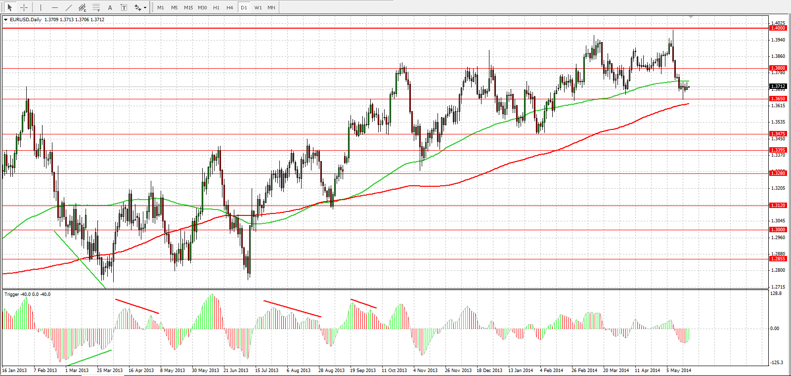Select the Fibonacci retracement tool
Screen dimensions: 791x376
coord(96,7)
